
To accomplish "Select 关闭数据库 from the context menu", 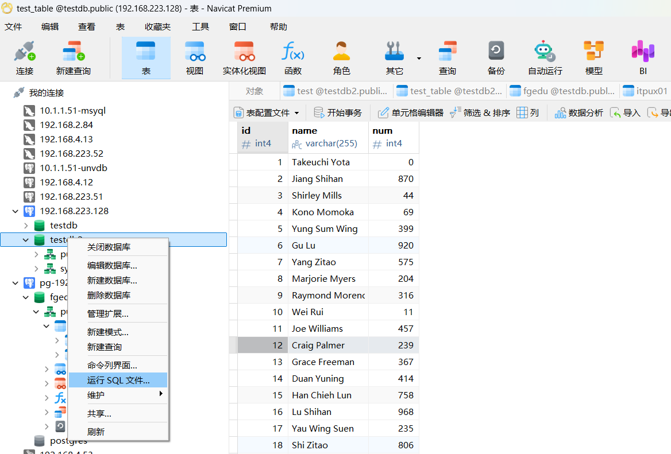I will pos(109,247).
